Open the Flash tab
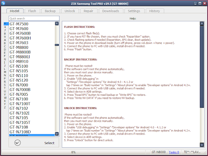This screenshot has width=208, height=156. tap(32, 11)
